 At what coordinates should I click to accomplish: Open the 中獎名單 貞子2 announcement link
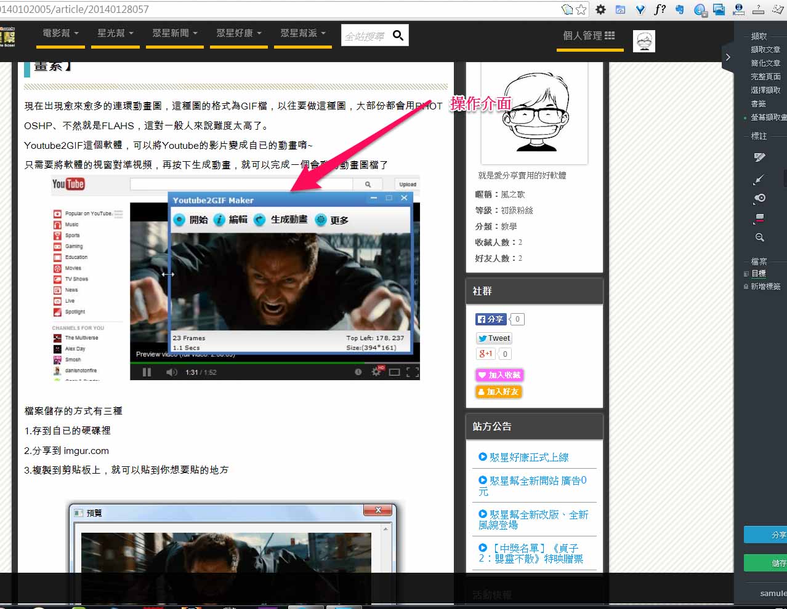click(531, 553)
